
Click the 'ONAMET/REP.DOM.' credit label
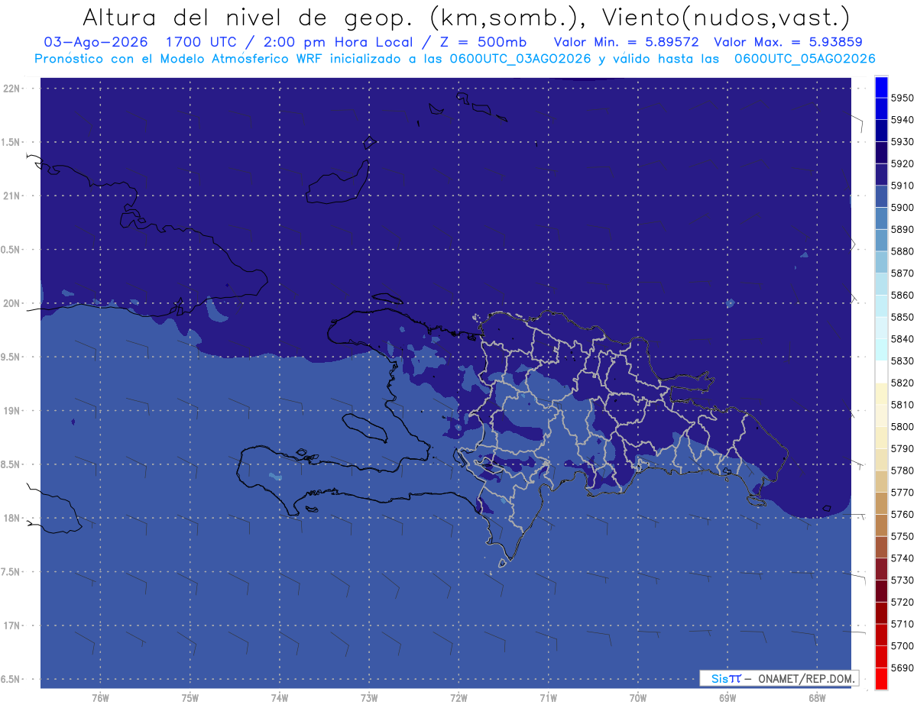pyautogui.click(x=806, y=678)
